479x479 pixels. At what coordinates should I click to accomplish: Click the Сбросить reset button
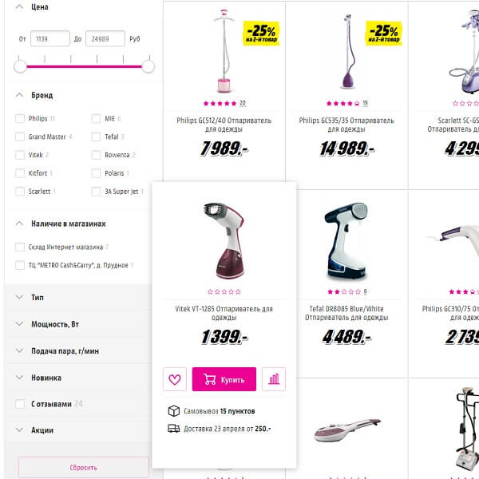pos(83,467)
